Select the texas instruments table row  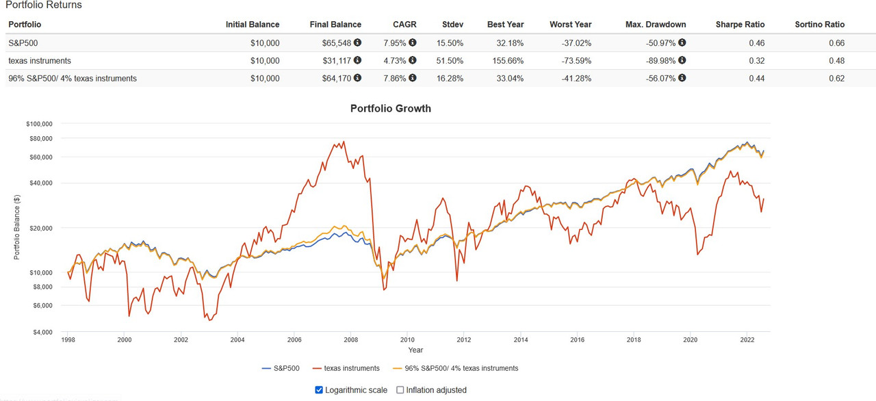pos(438,60)
